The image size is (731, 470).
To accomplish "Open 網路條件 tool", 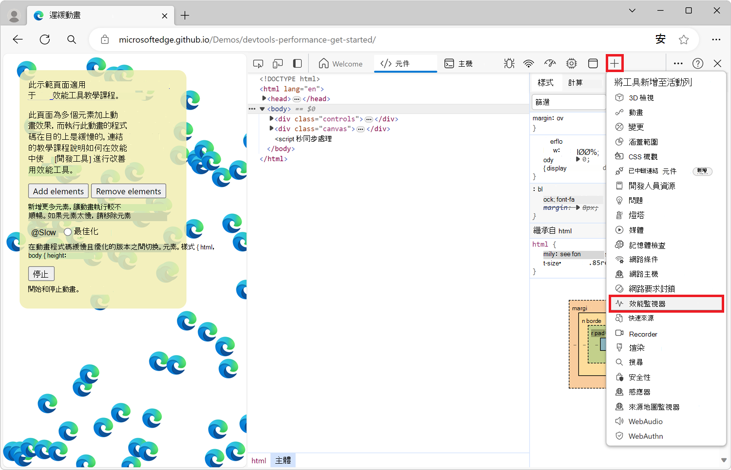I will pos(666,260).
